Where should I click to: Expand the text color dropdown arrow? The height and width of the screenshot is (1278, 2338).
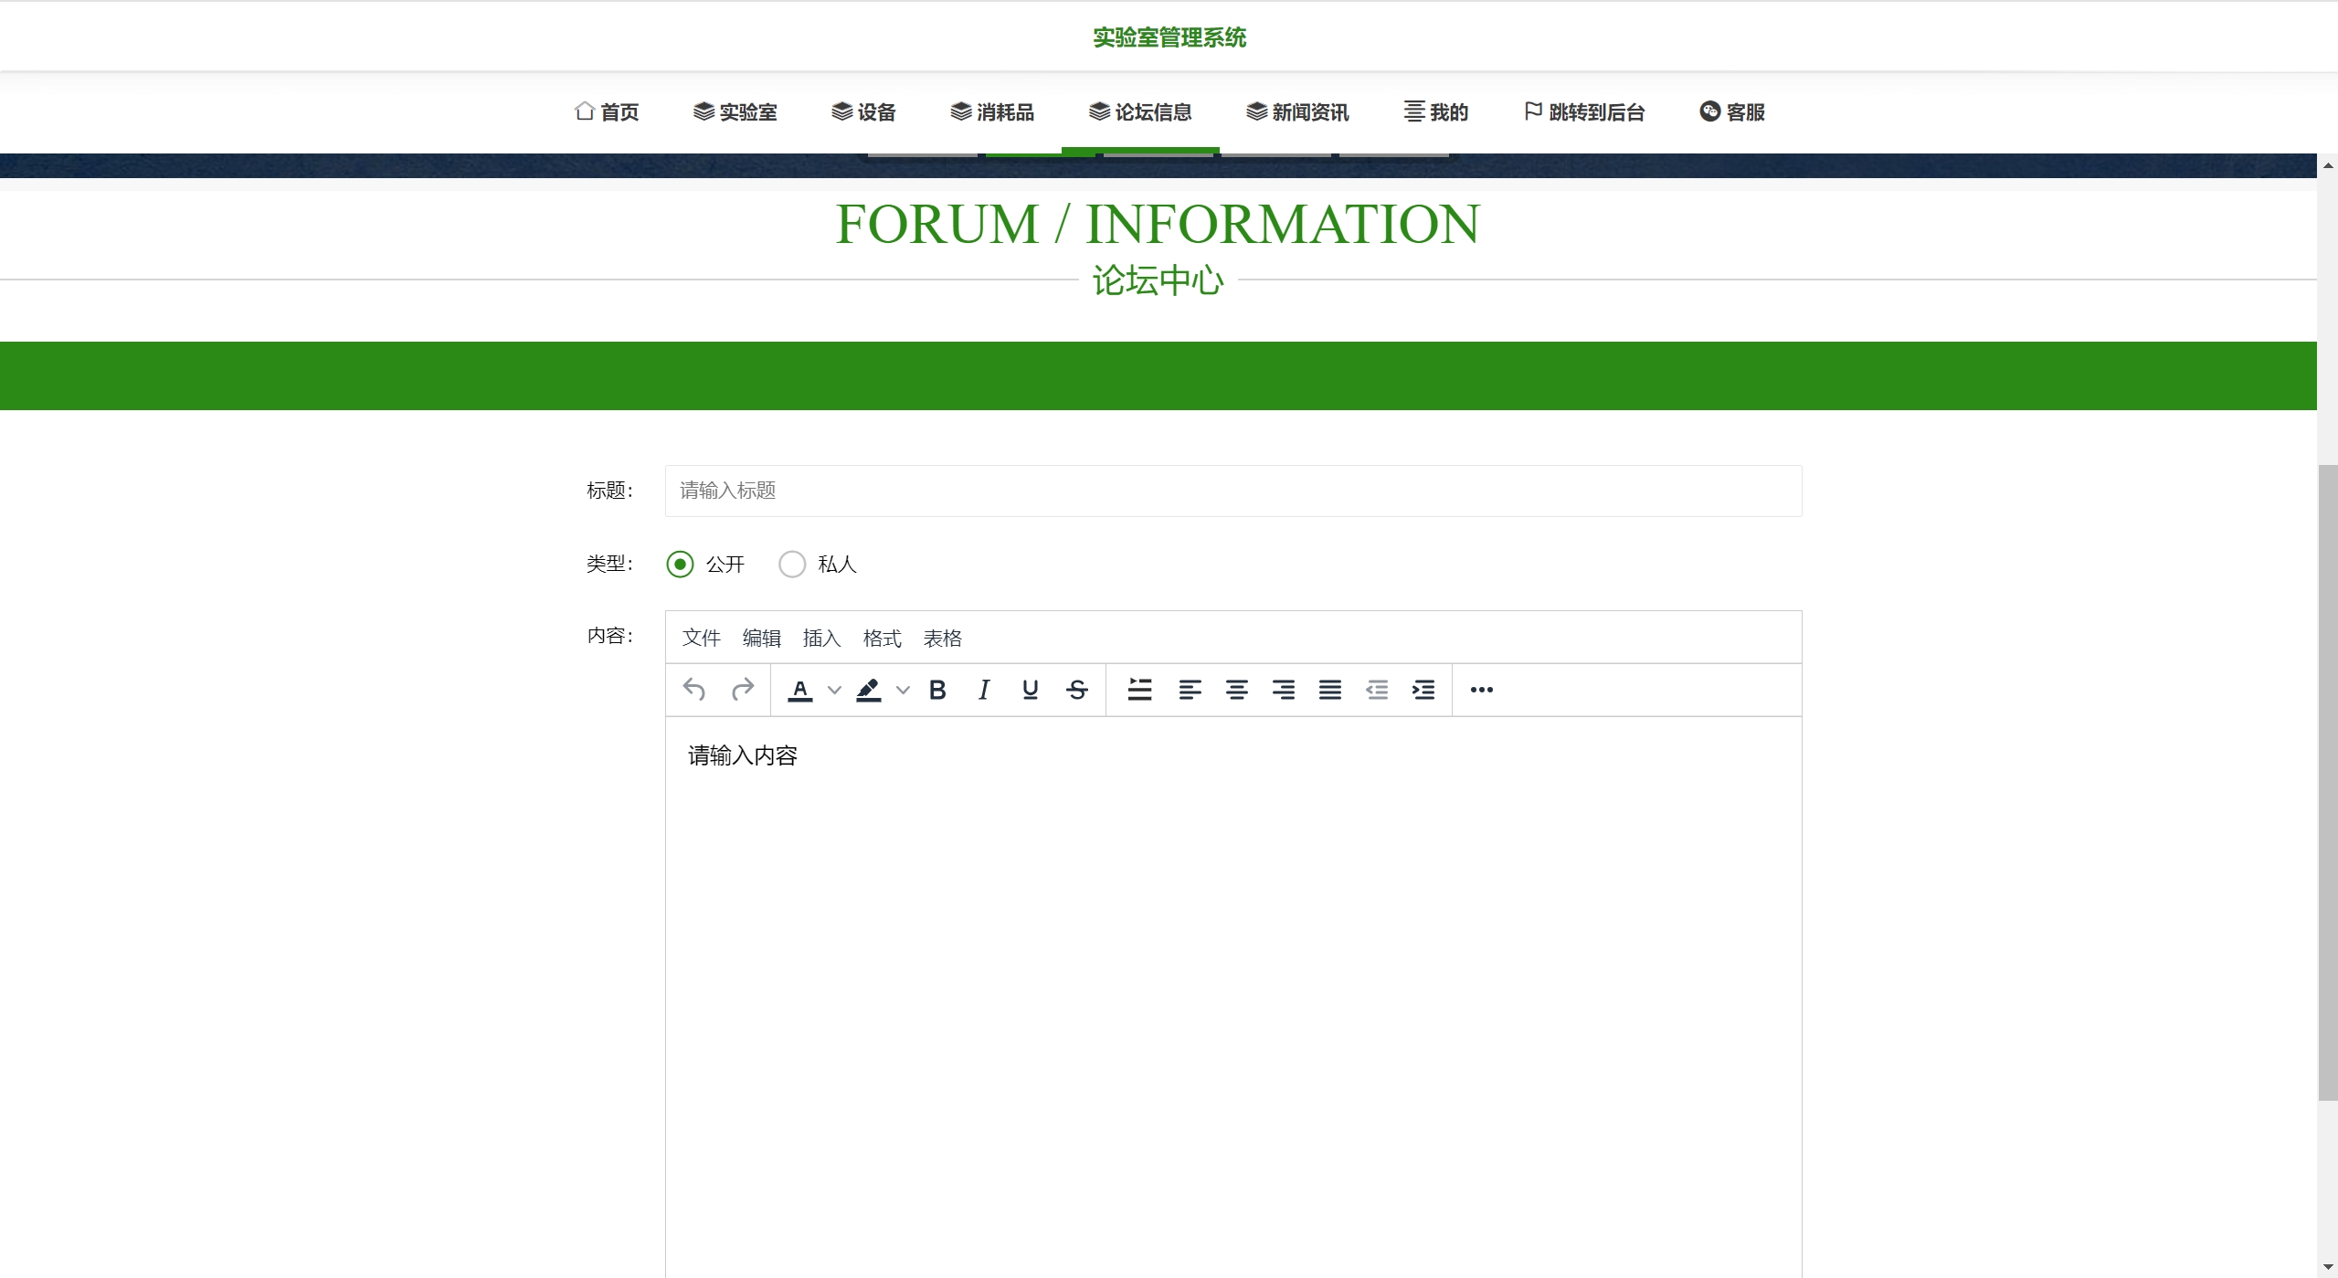coord(834,690)
